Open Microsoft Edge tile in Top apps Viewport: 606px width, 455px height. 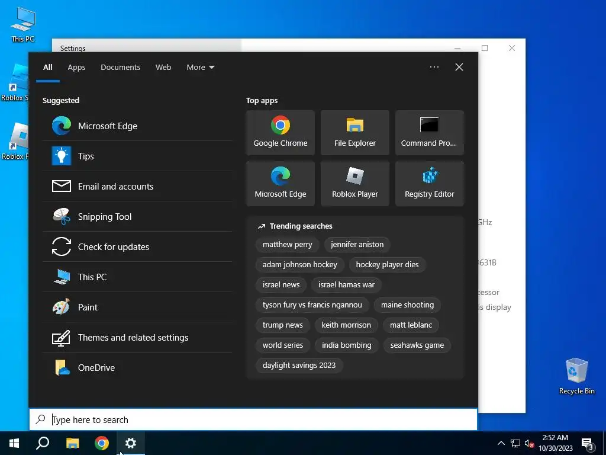point(280,184)
